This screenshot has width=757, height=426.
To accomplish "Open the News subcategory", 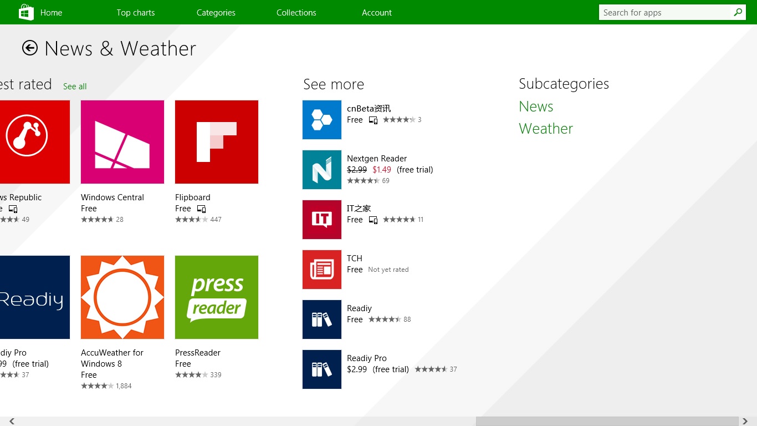I will (x=536, y=106).
